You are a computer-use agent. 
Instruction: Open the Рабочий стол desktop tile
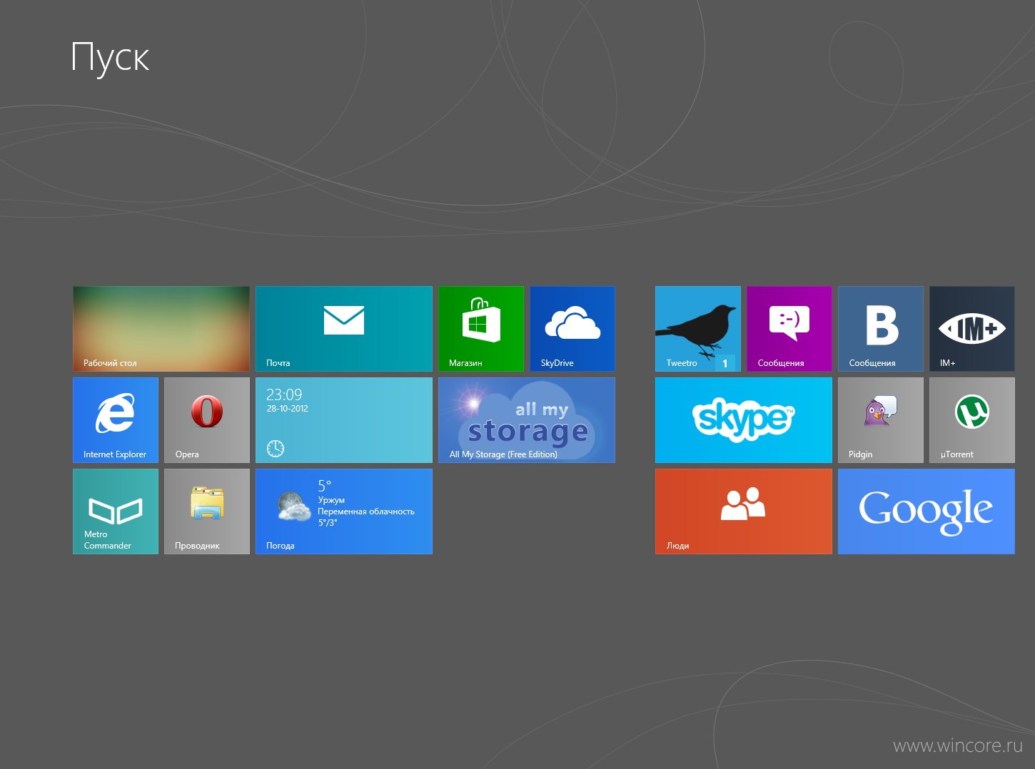161,329
